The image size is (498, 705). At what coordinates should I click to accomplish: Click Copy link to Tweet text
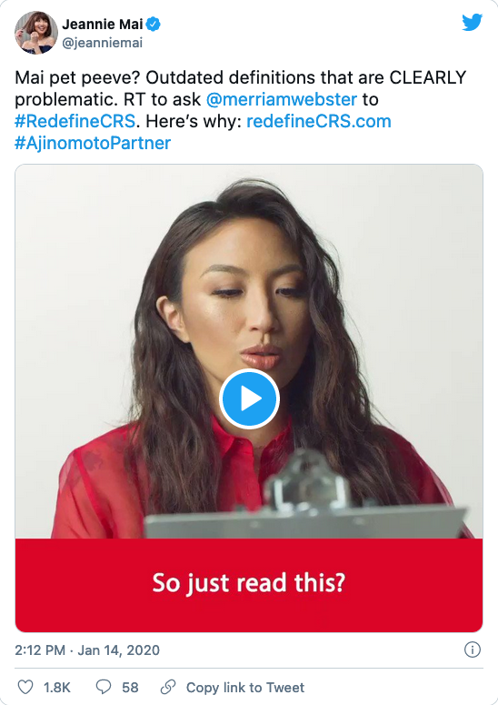coord(245,688)
